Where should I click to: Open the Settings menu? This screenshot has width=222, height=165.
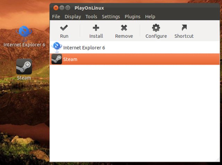tap(111, 17)
